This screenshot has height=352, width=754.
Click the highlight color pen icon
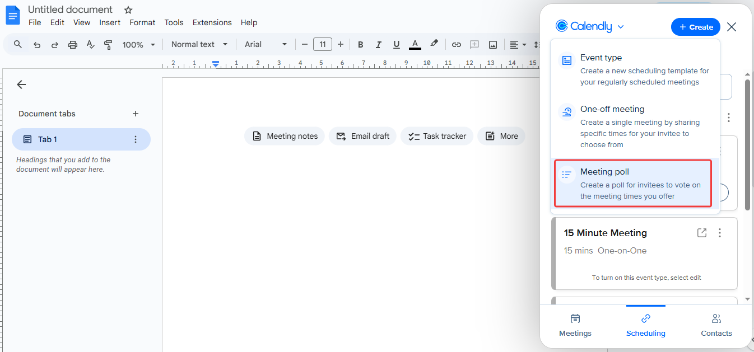click(x=434, y=44)
